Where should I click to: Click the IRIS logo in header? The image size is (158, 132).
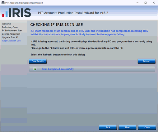(x=16, y=13)
